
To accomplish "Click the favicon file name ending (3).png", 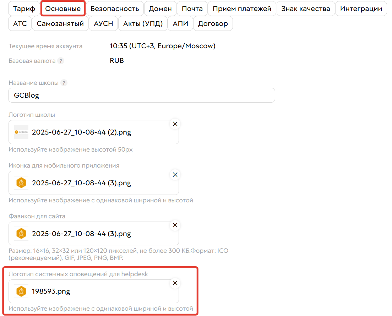I will click(82, 234).
